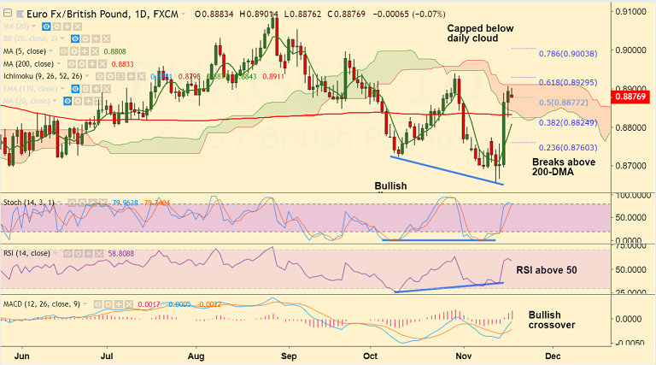Open settings gear for Vol (20) indicator
656x365 pixels.
57,26
